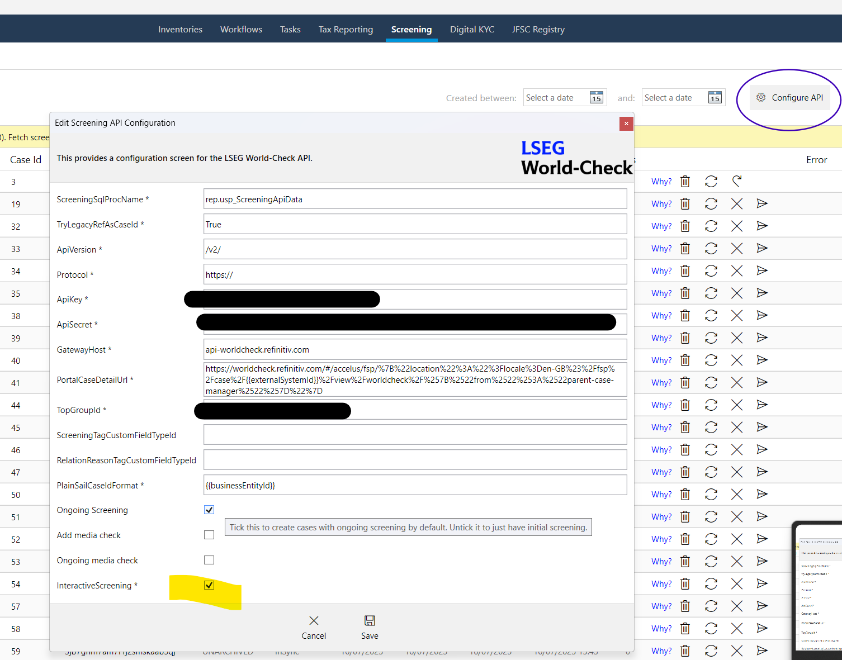Click the X icon for case 34

737,271
